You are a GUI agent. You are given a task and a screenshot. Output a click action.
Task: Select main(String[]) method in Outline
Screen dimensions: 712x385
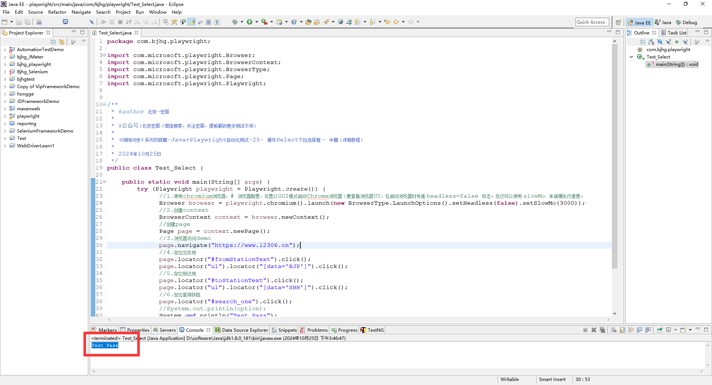tap(676, 64)
